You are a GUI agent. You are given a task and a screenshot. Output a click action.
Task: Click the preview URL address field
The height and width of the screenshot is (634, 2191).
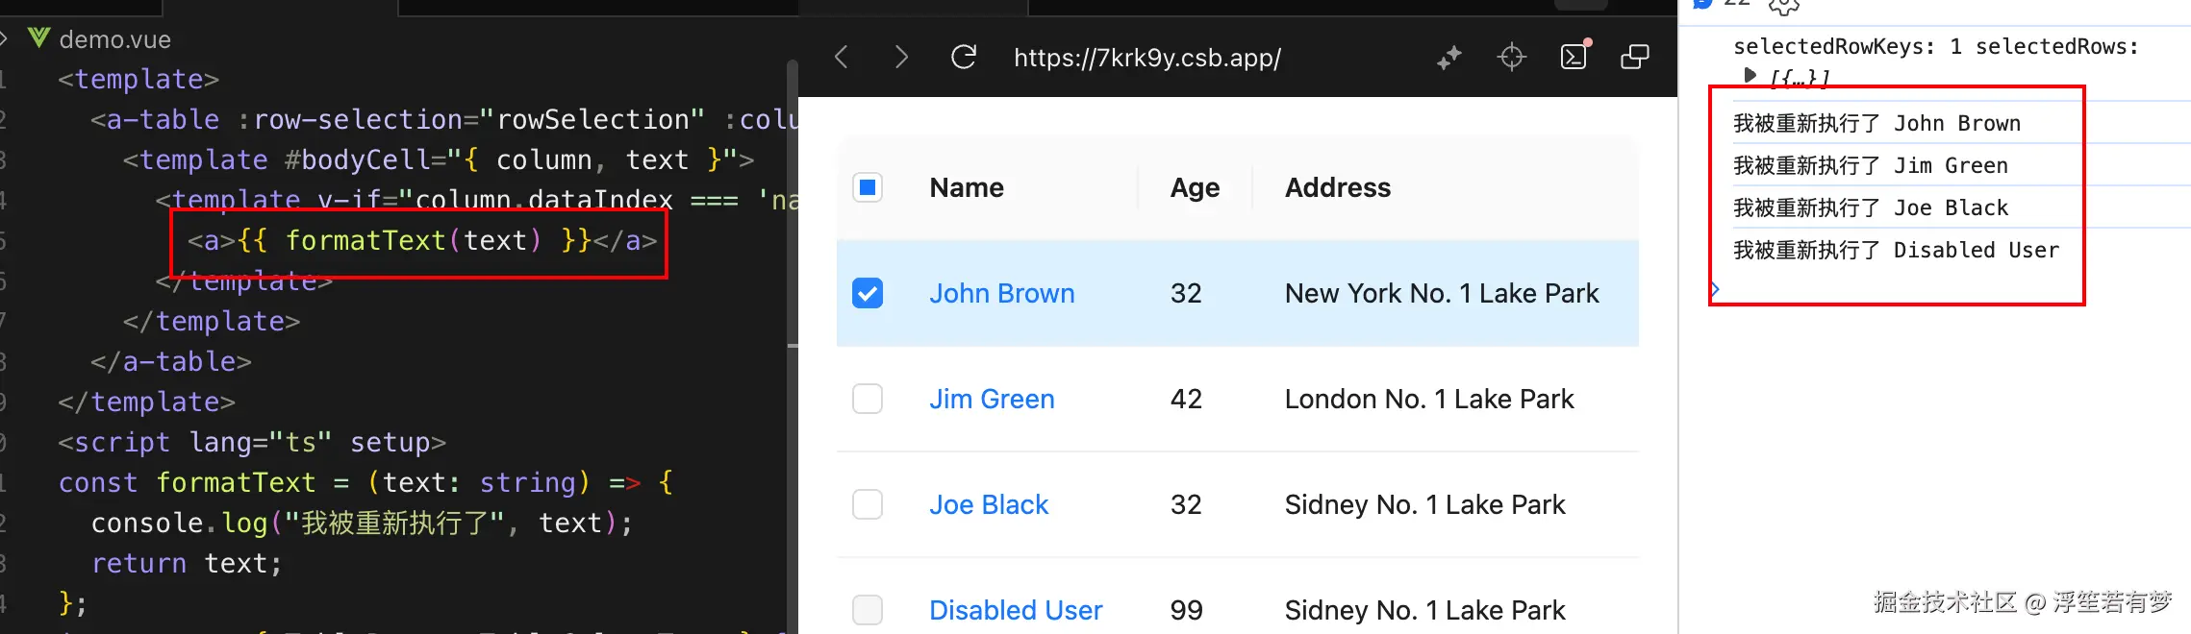tap(1146, 58)
